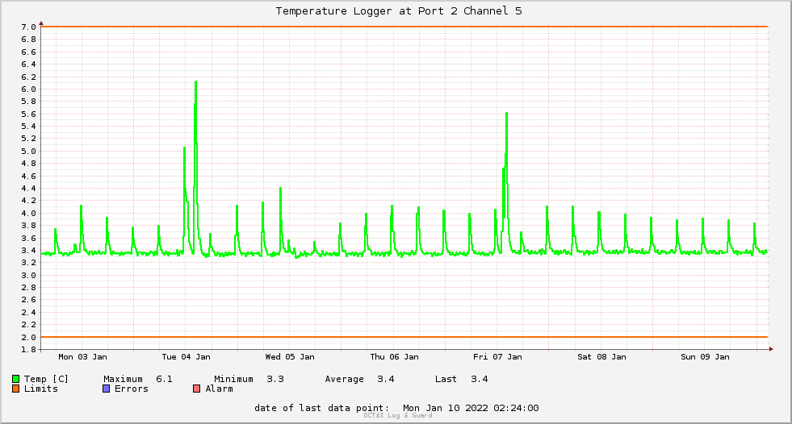Screen dimensions: 792x424
Task: Click the 'Sat 08 Jan' x-axis label
Action: [x=601, y=357]
